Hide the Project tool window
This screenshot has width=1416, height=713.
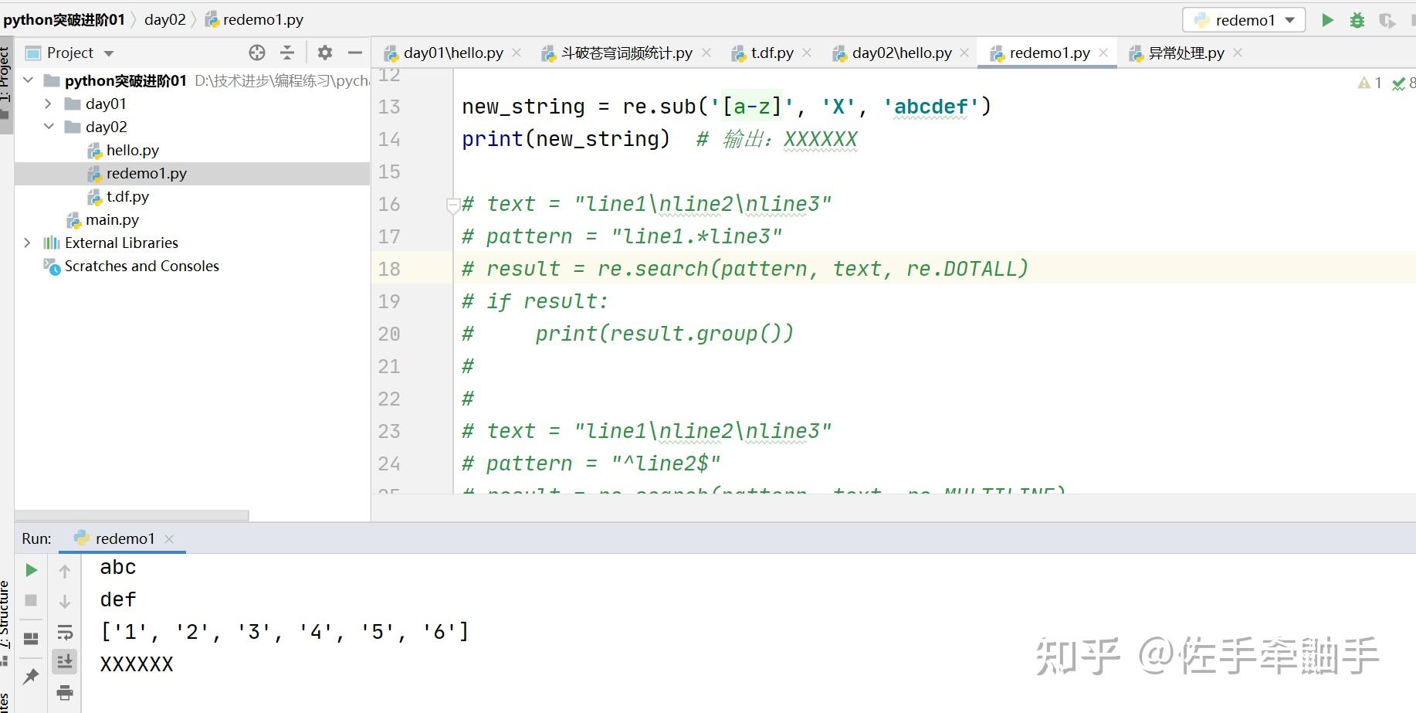355,53
